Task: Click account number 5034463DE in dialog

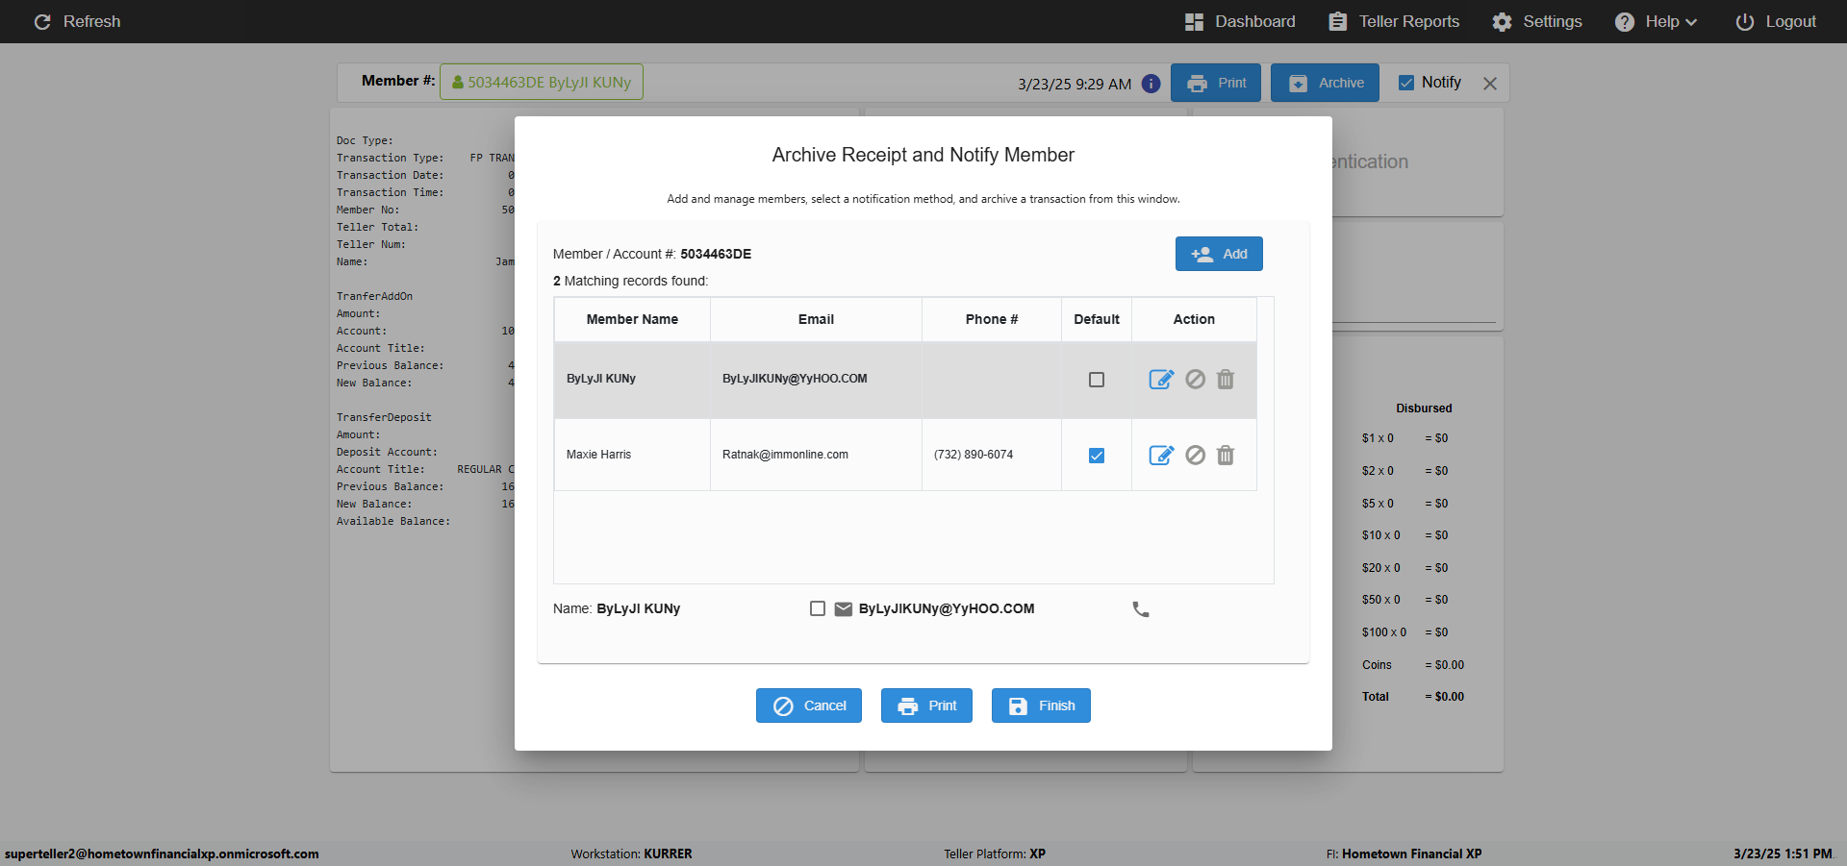Action: [x=716, y=254]
